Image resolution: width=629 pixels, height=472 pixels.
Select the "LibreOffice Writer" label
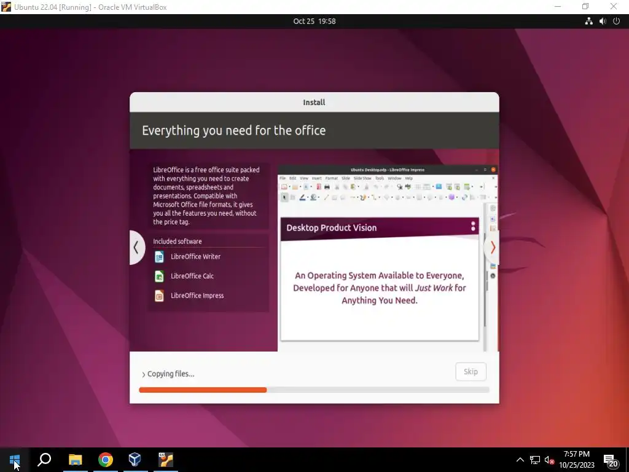195,256
